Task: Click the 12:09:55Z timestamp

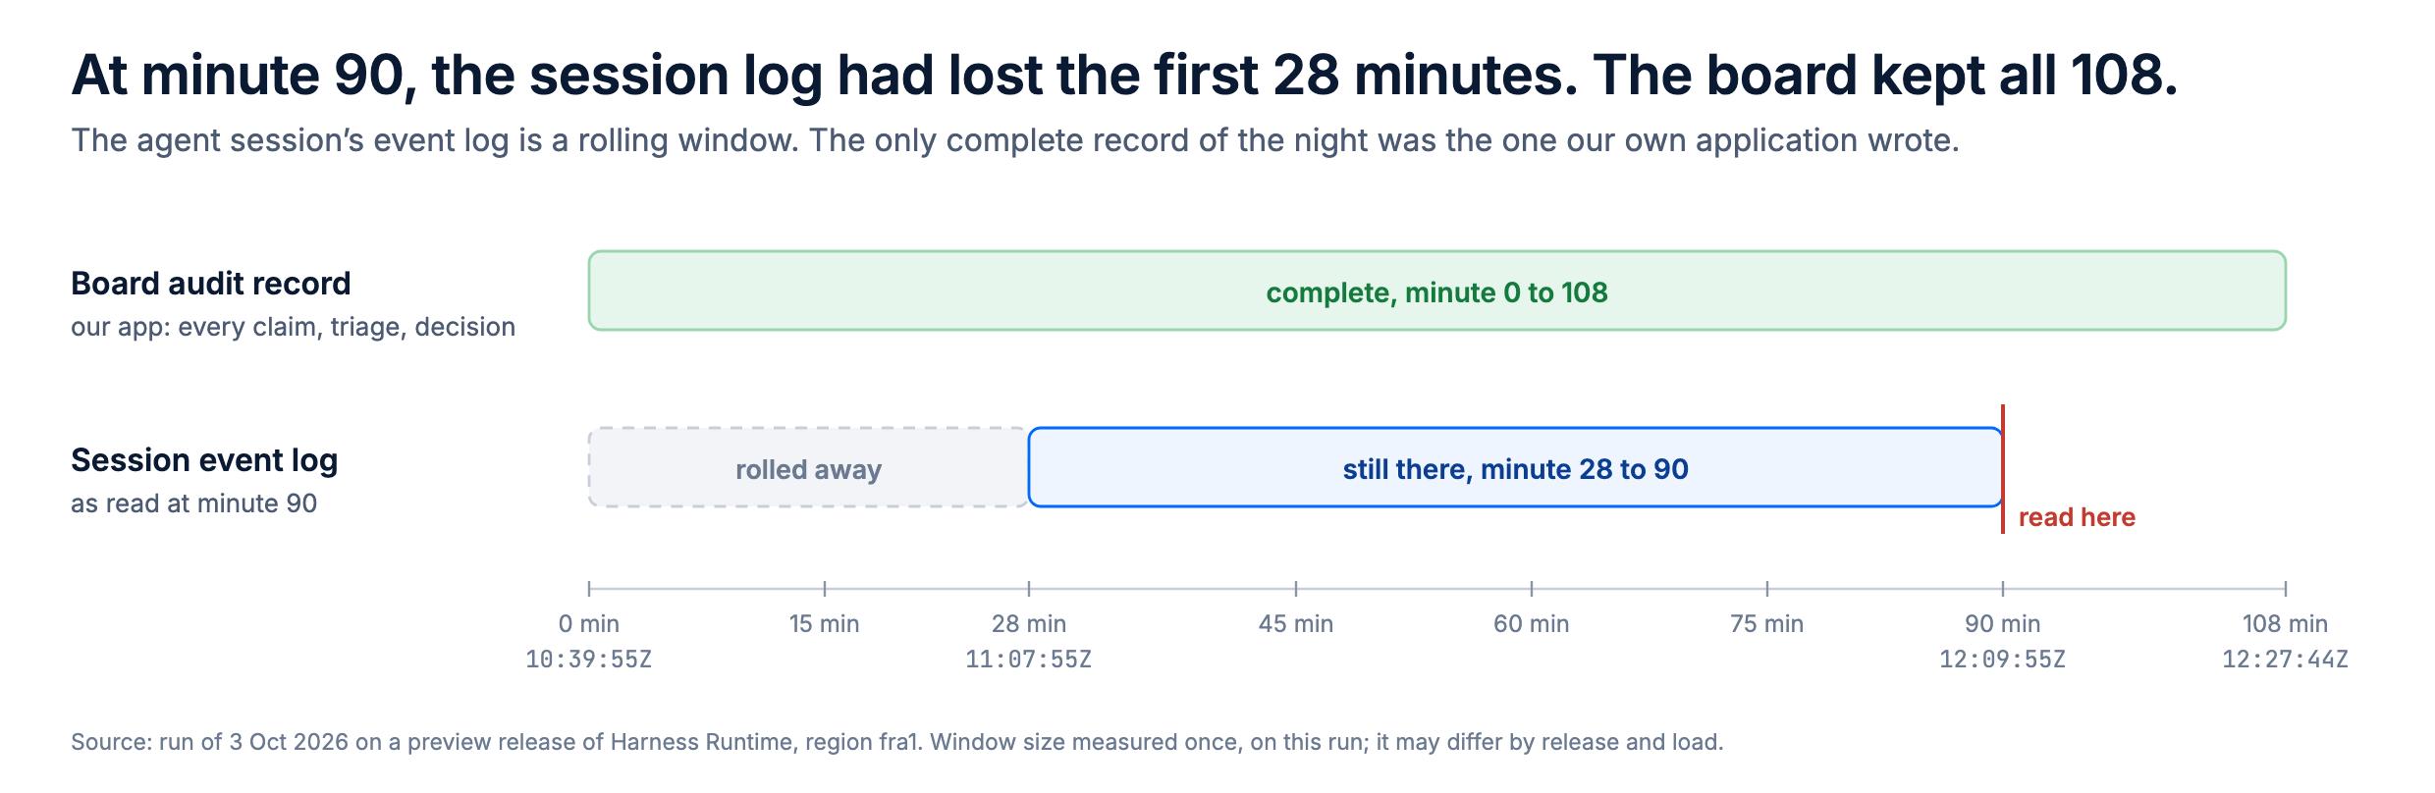Action: 2003,660
